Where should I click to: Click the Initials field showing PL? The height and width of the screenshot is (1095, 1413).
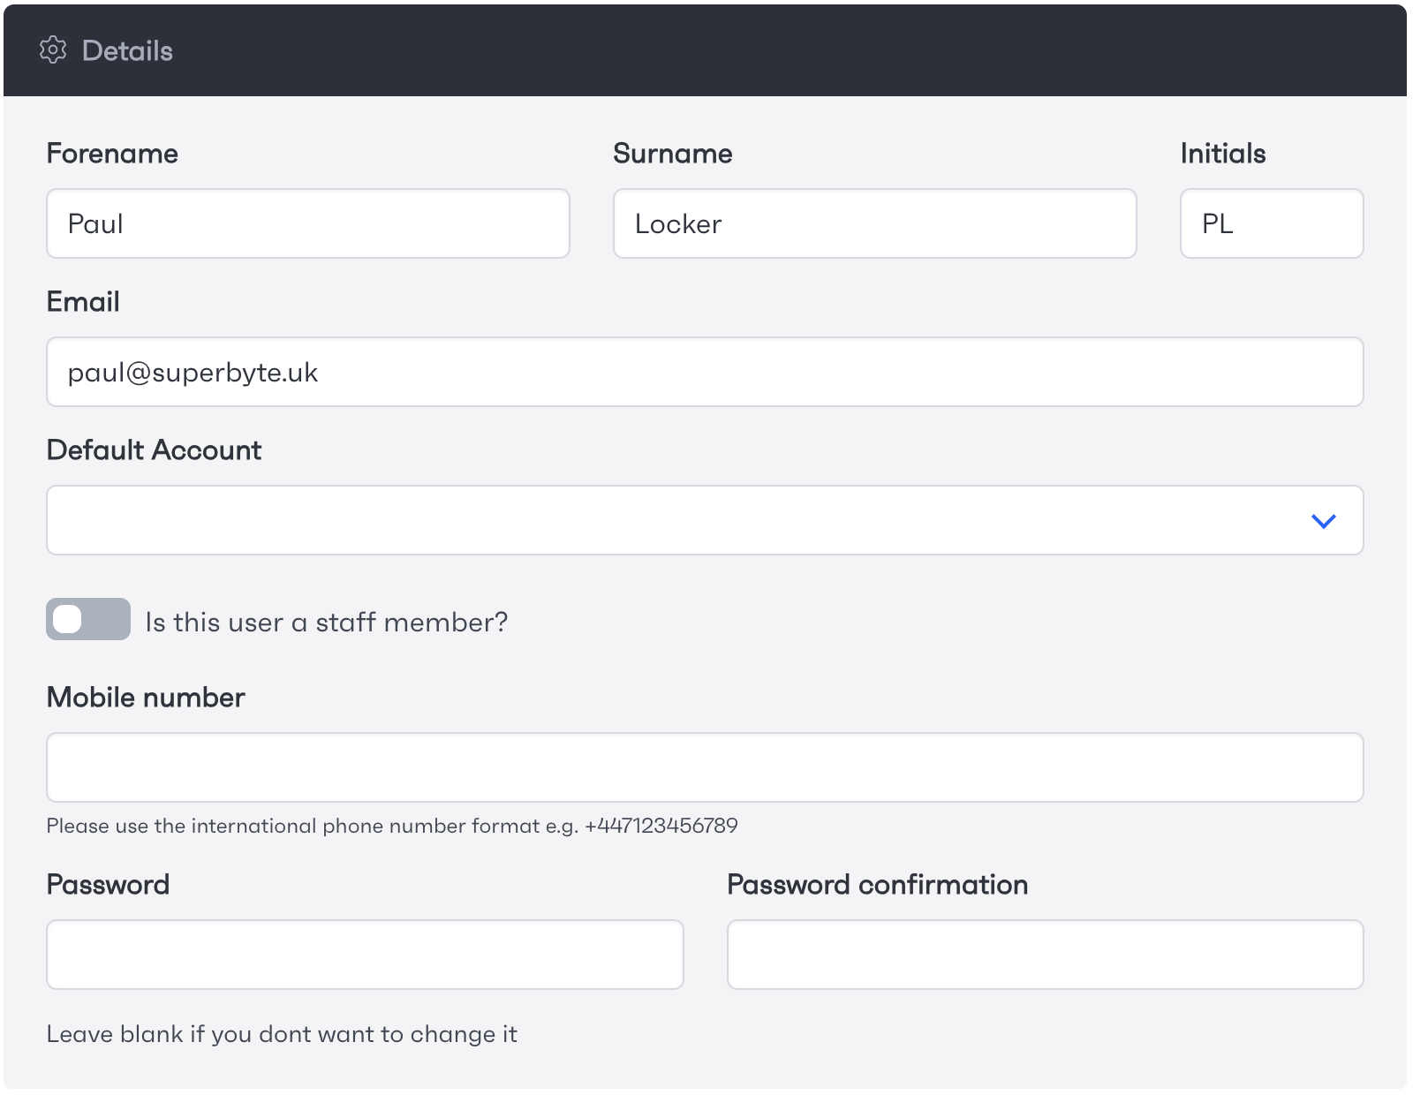point(1272,223)
